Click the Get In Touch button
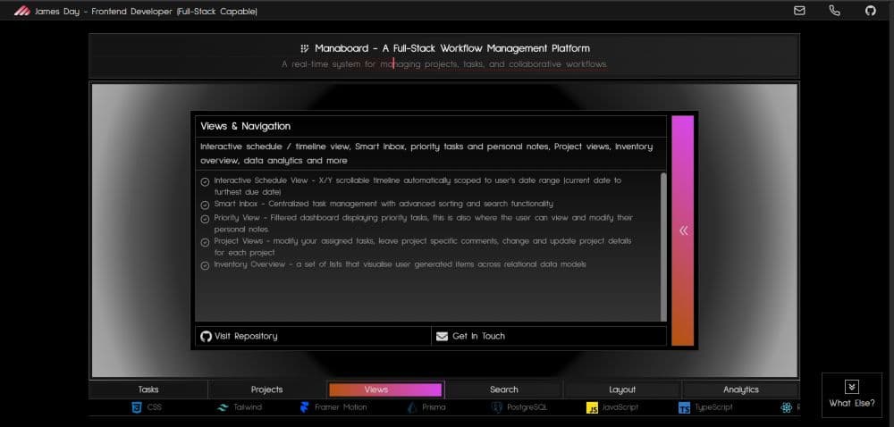The image size is (894, 427). [549, 336]
